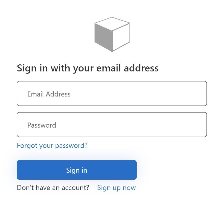216x197 pixels.
Task: Click the Email Address placeholder text
Action: (49, 94)
